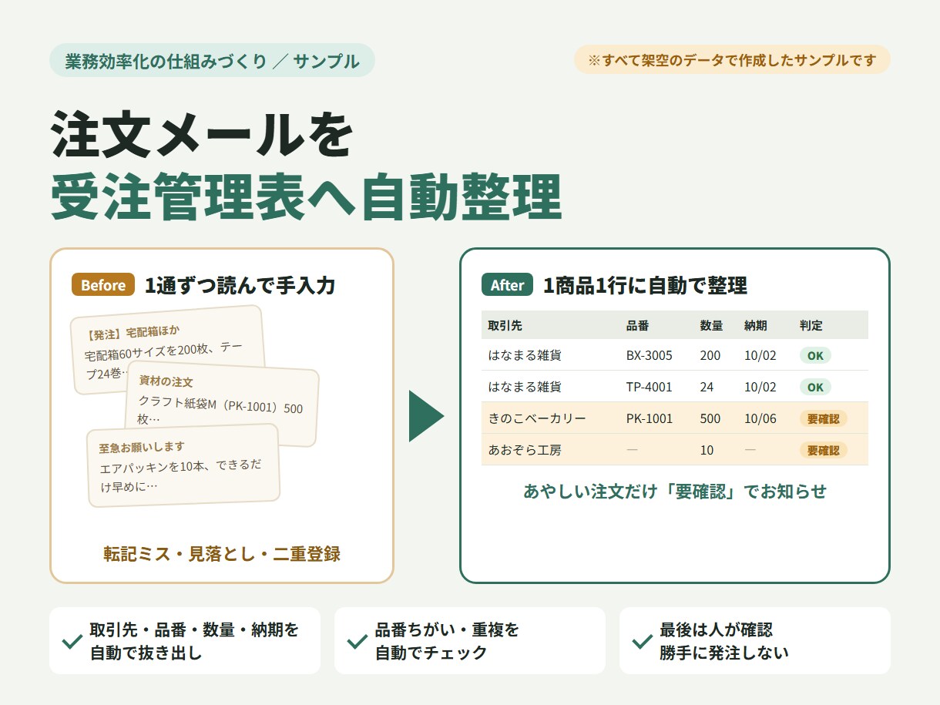The width and height of the screenshot is (940, 705).
Task: Click the 1通ずつ読んで手入力 heading
Action: pyautogui.click(x=240, y=286)
